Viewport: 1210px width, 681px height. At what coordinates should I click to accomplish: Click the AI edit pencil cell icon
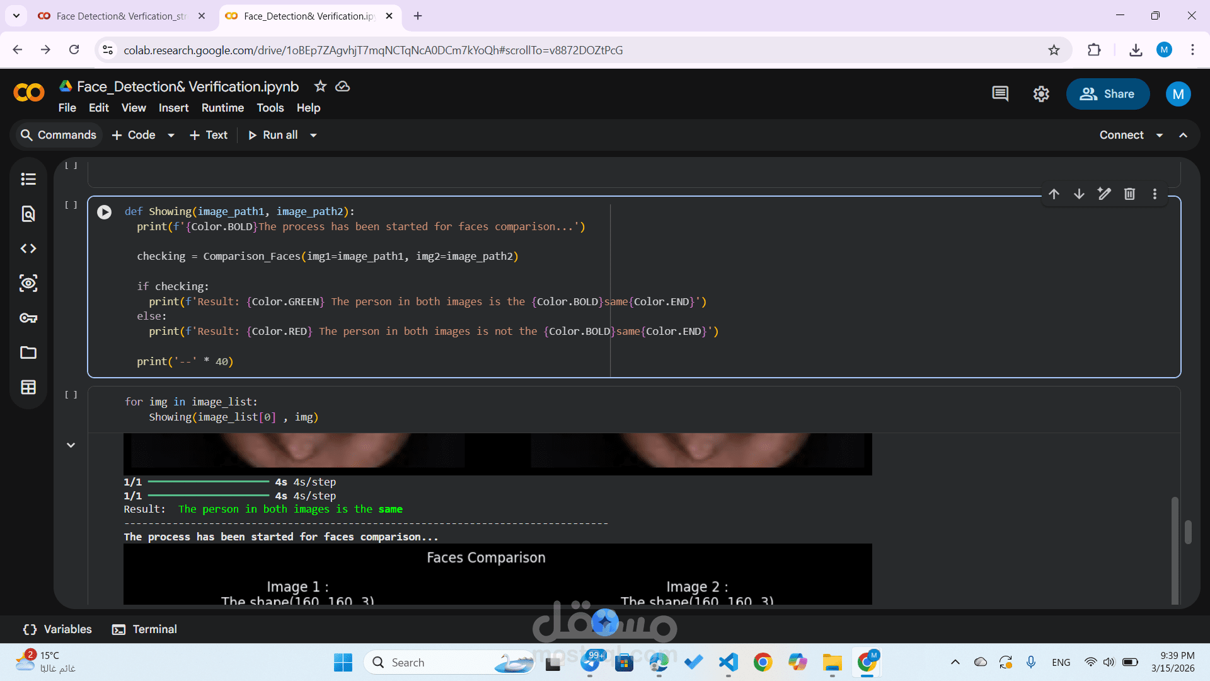pos(1104,194)
